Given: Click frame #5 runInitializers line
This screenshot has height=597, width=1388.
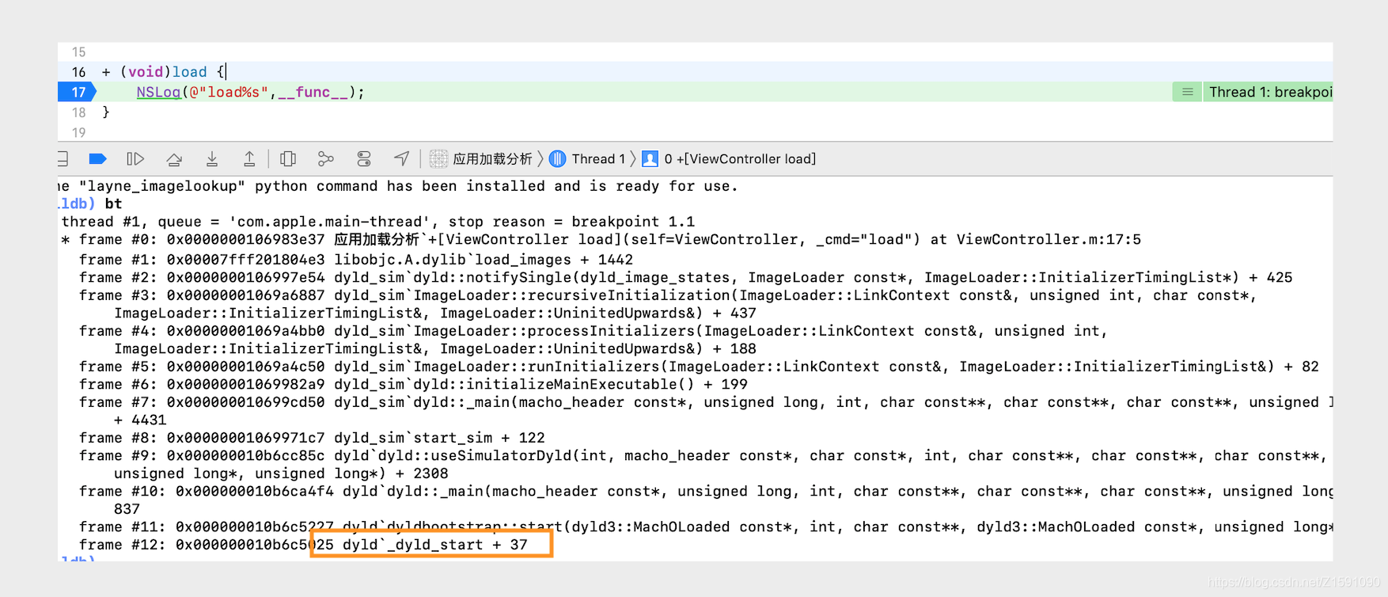Looking at the screenshot, I should (x=699, y=367).
